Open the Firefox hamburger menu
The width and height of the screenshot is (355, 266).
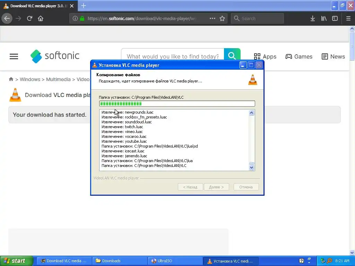tap(348, 19)
